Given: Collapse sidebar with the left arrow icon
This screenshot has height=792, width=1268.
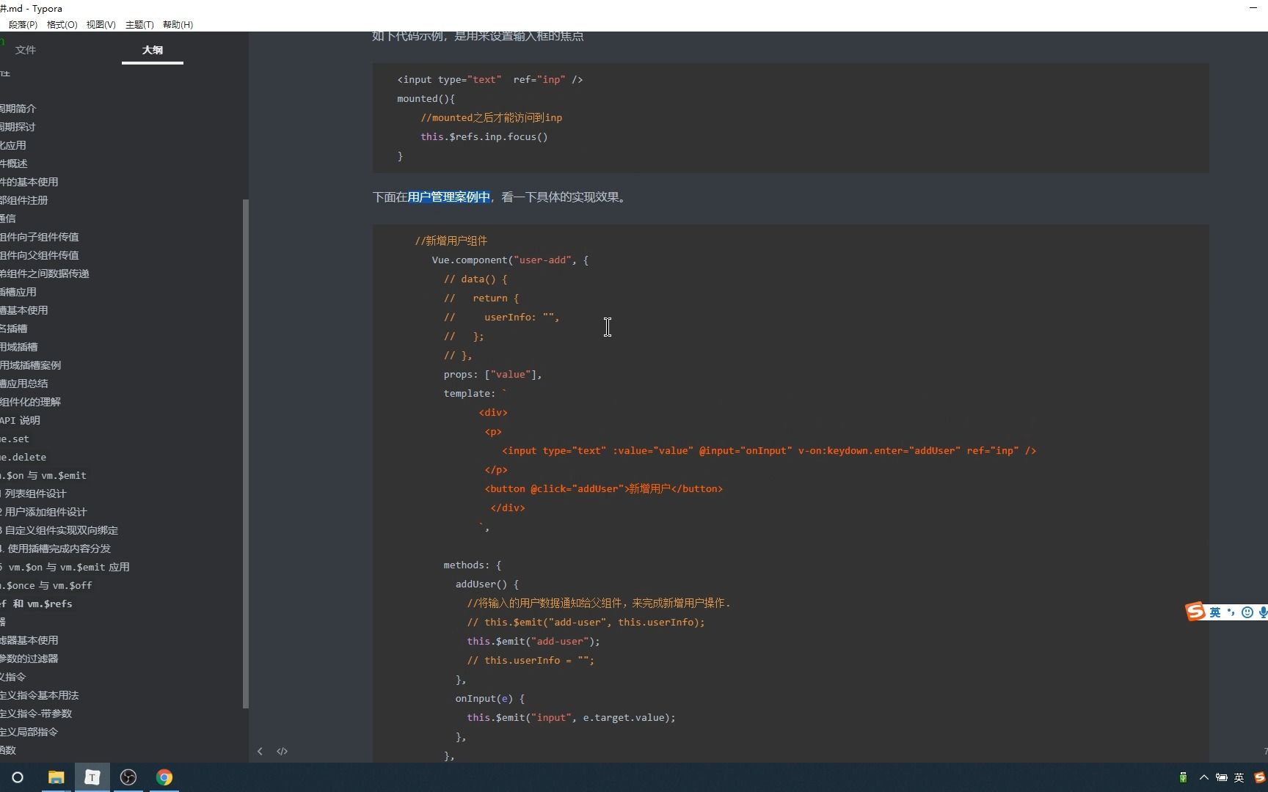Looking at the screenshot, I should pyautogui.click(x=260, y=751).
